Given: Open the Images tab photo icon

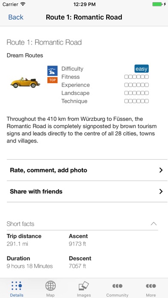Looking at the screenshot, I should tap(84, 286).
